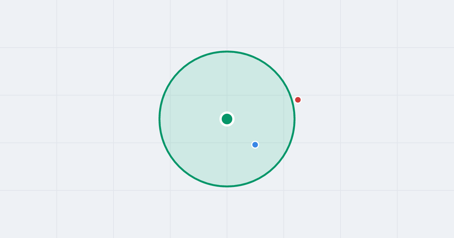454x238 pixels.
Task: Select the green center point of the circle
Action: point(227,119)
